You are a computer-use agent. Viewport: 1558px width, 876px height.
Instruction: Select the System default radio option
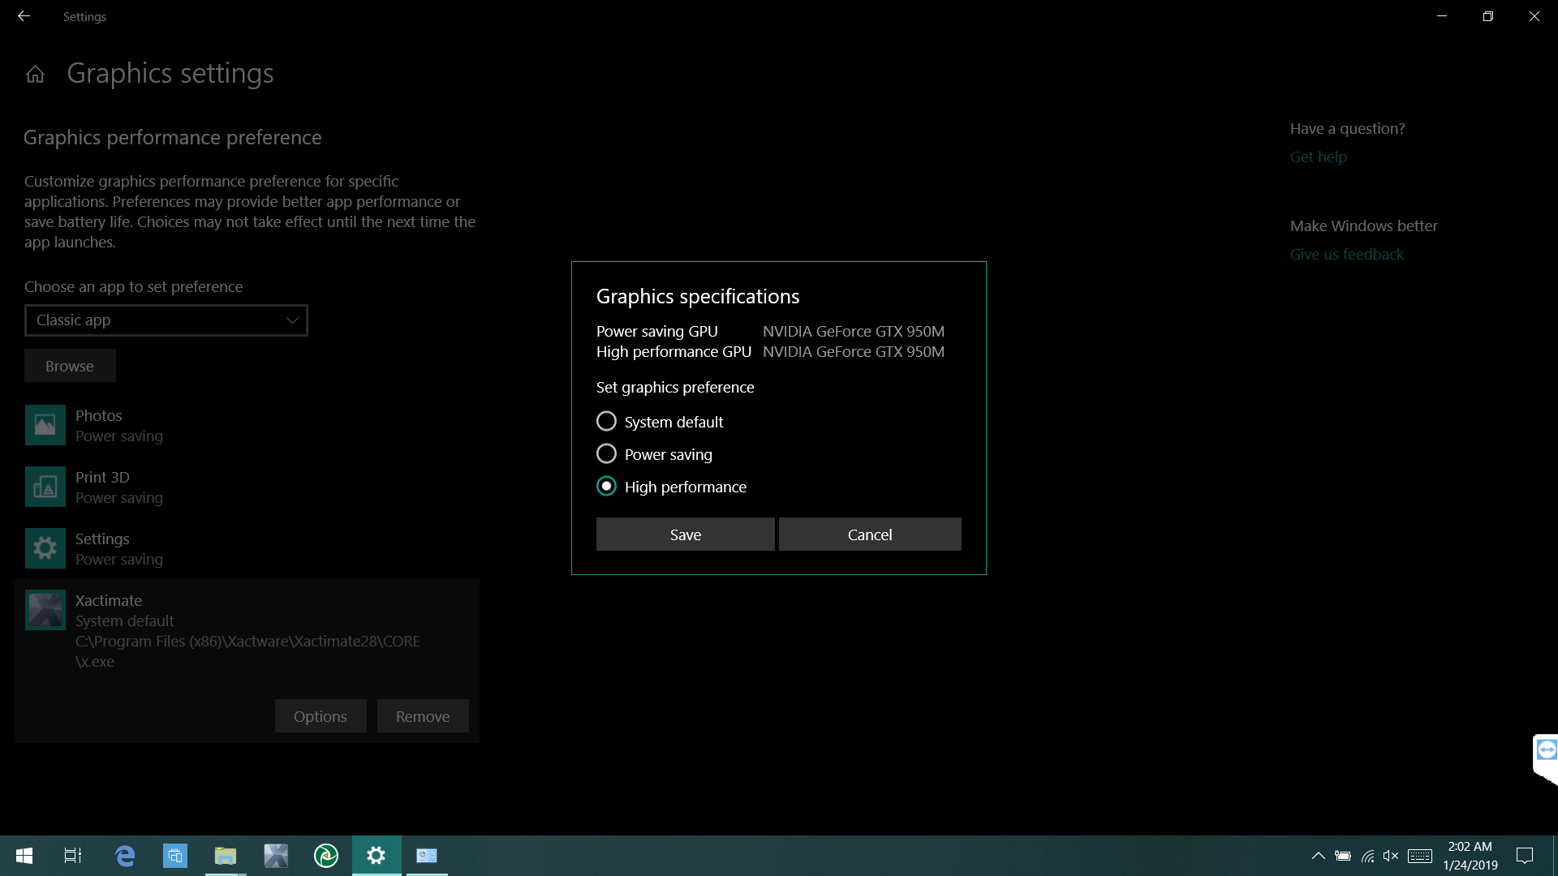606,422
